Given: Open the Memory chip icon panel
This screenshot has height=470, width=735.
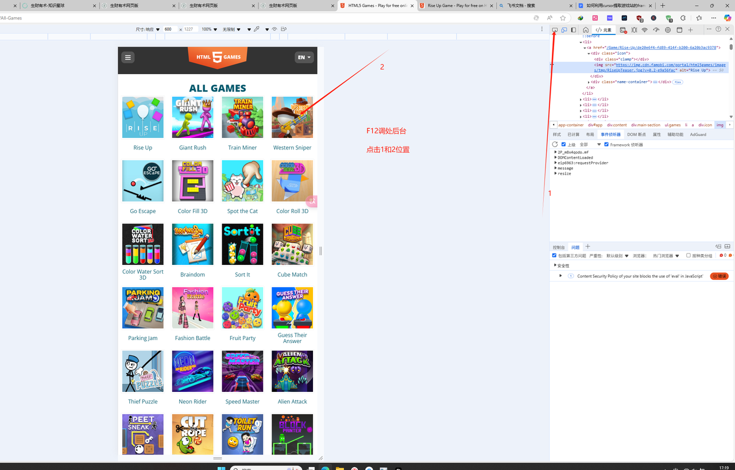Looking at the screenshot, I should click(x=668, y=30).
